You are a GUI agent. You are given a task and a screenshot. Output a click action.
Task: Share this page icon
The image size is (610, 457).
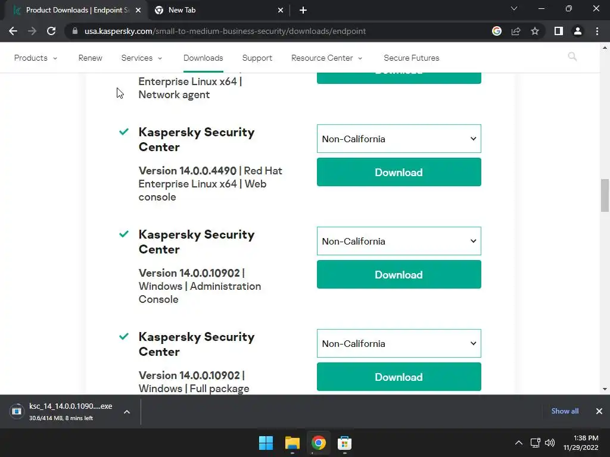tap(516, 31)
